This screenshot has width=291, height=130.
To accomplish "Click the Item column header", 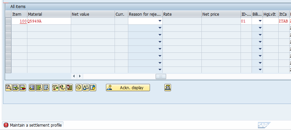I will 19,14.
